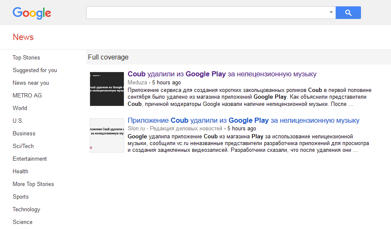Go to Sports section
The height and width of the screenshot is (229, 391).
point(20,197)
